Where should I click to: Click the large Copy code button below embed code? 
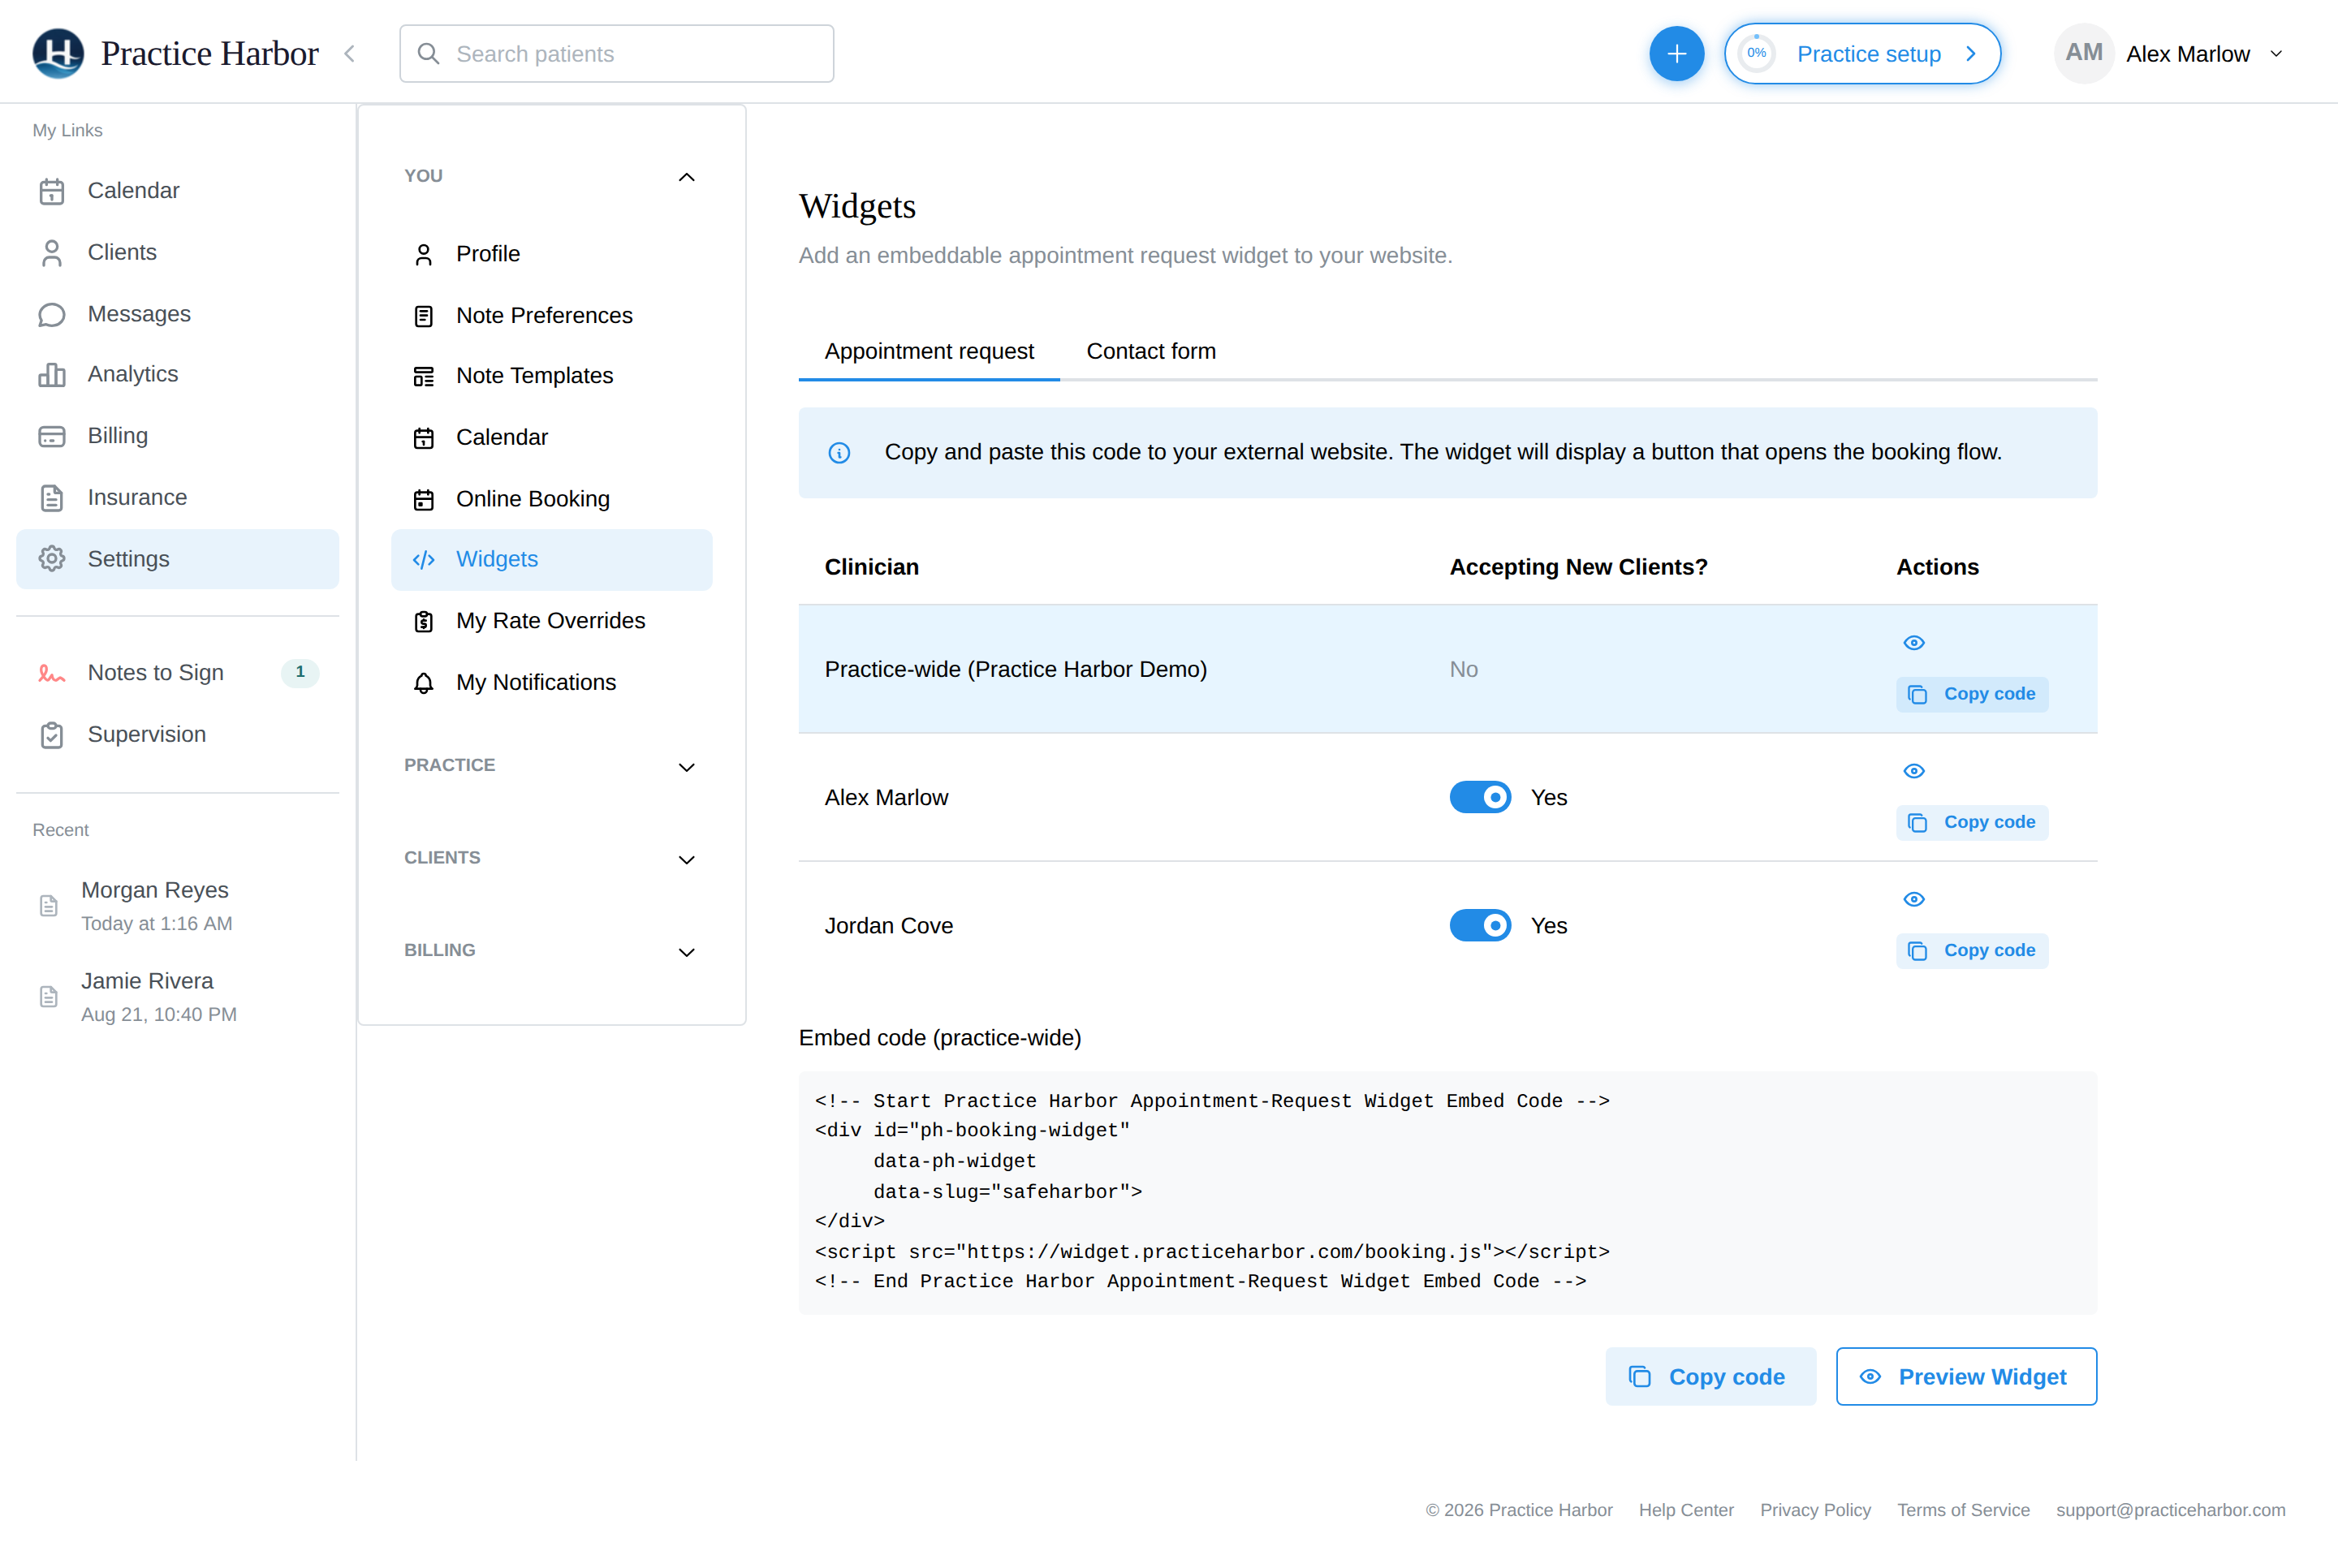1710,1377
